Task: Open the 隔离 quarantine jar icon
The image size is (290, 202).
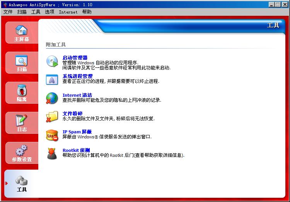Action: (x=22, y=90)
